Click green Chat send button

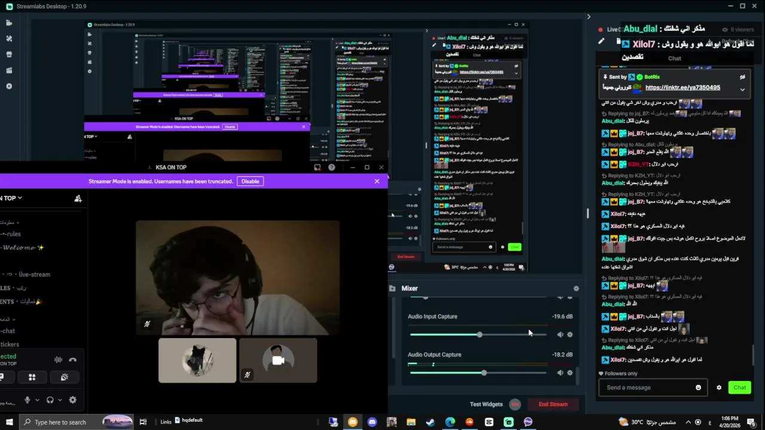739,388
